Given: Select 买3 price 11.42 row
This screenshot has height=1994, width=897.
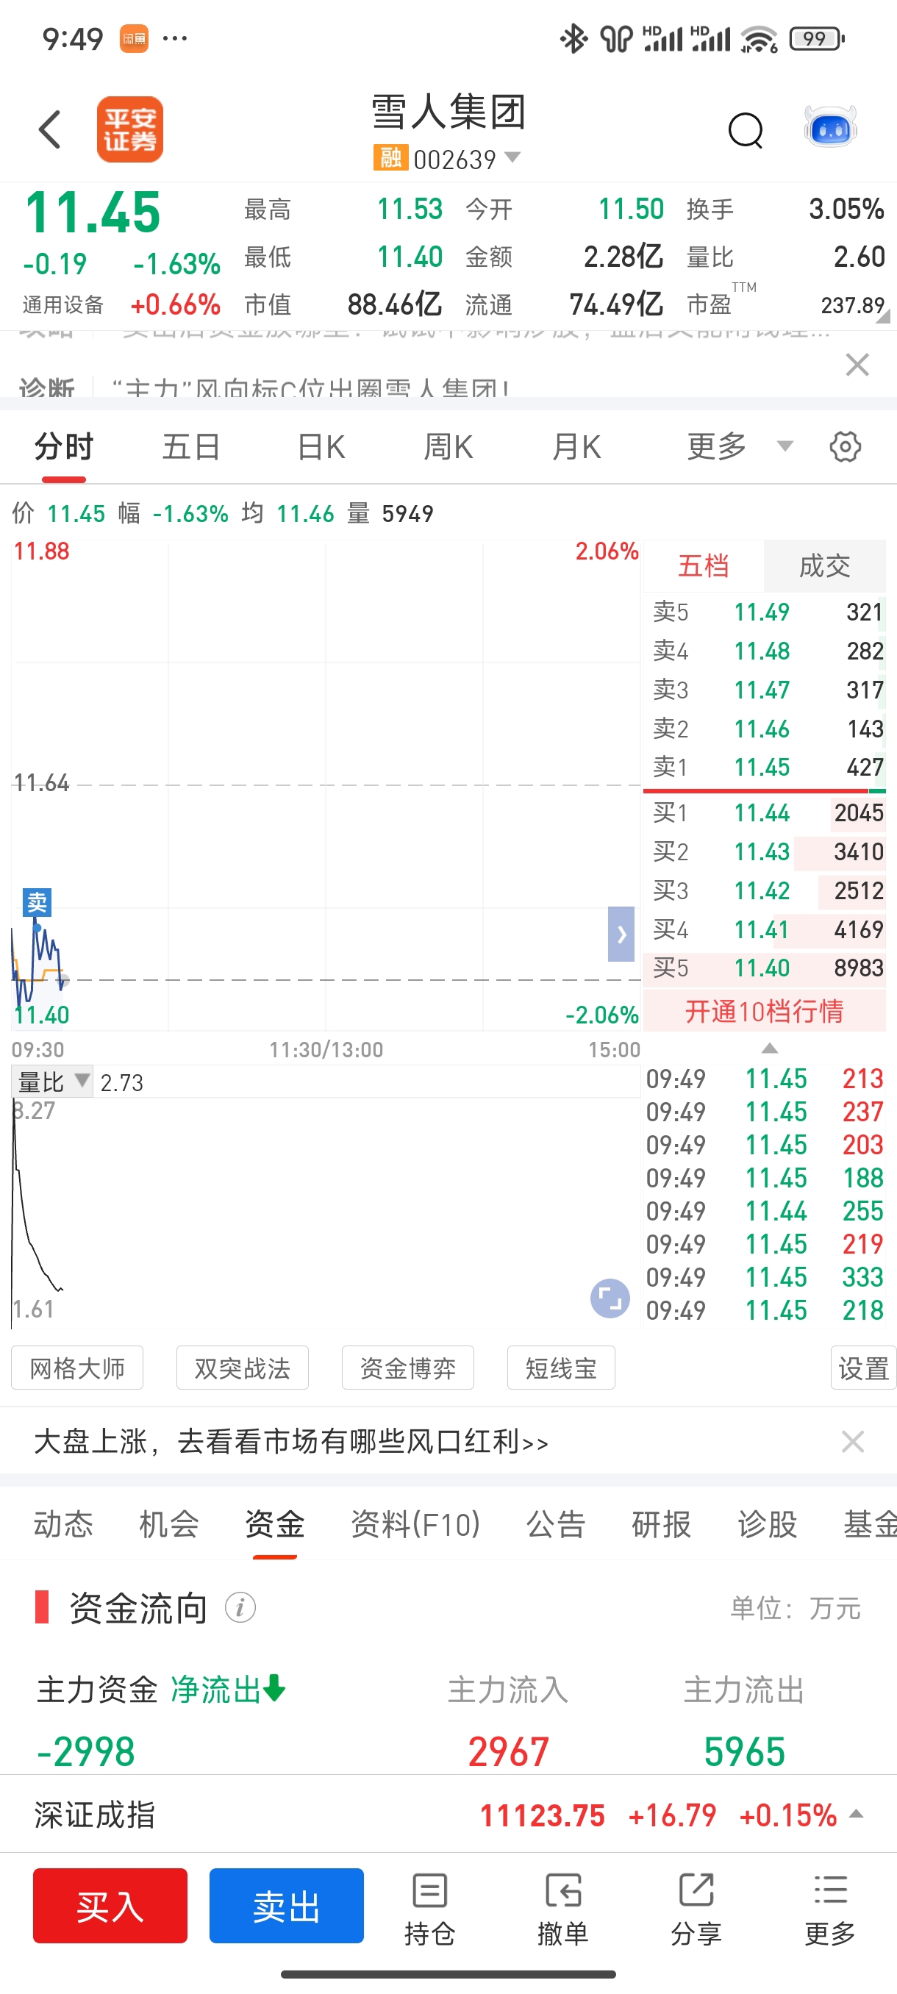Looking at the screenshot, I should [764, 890].
